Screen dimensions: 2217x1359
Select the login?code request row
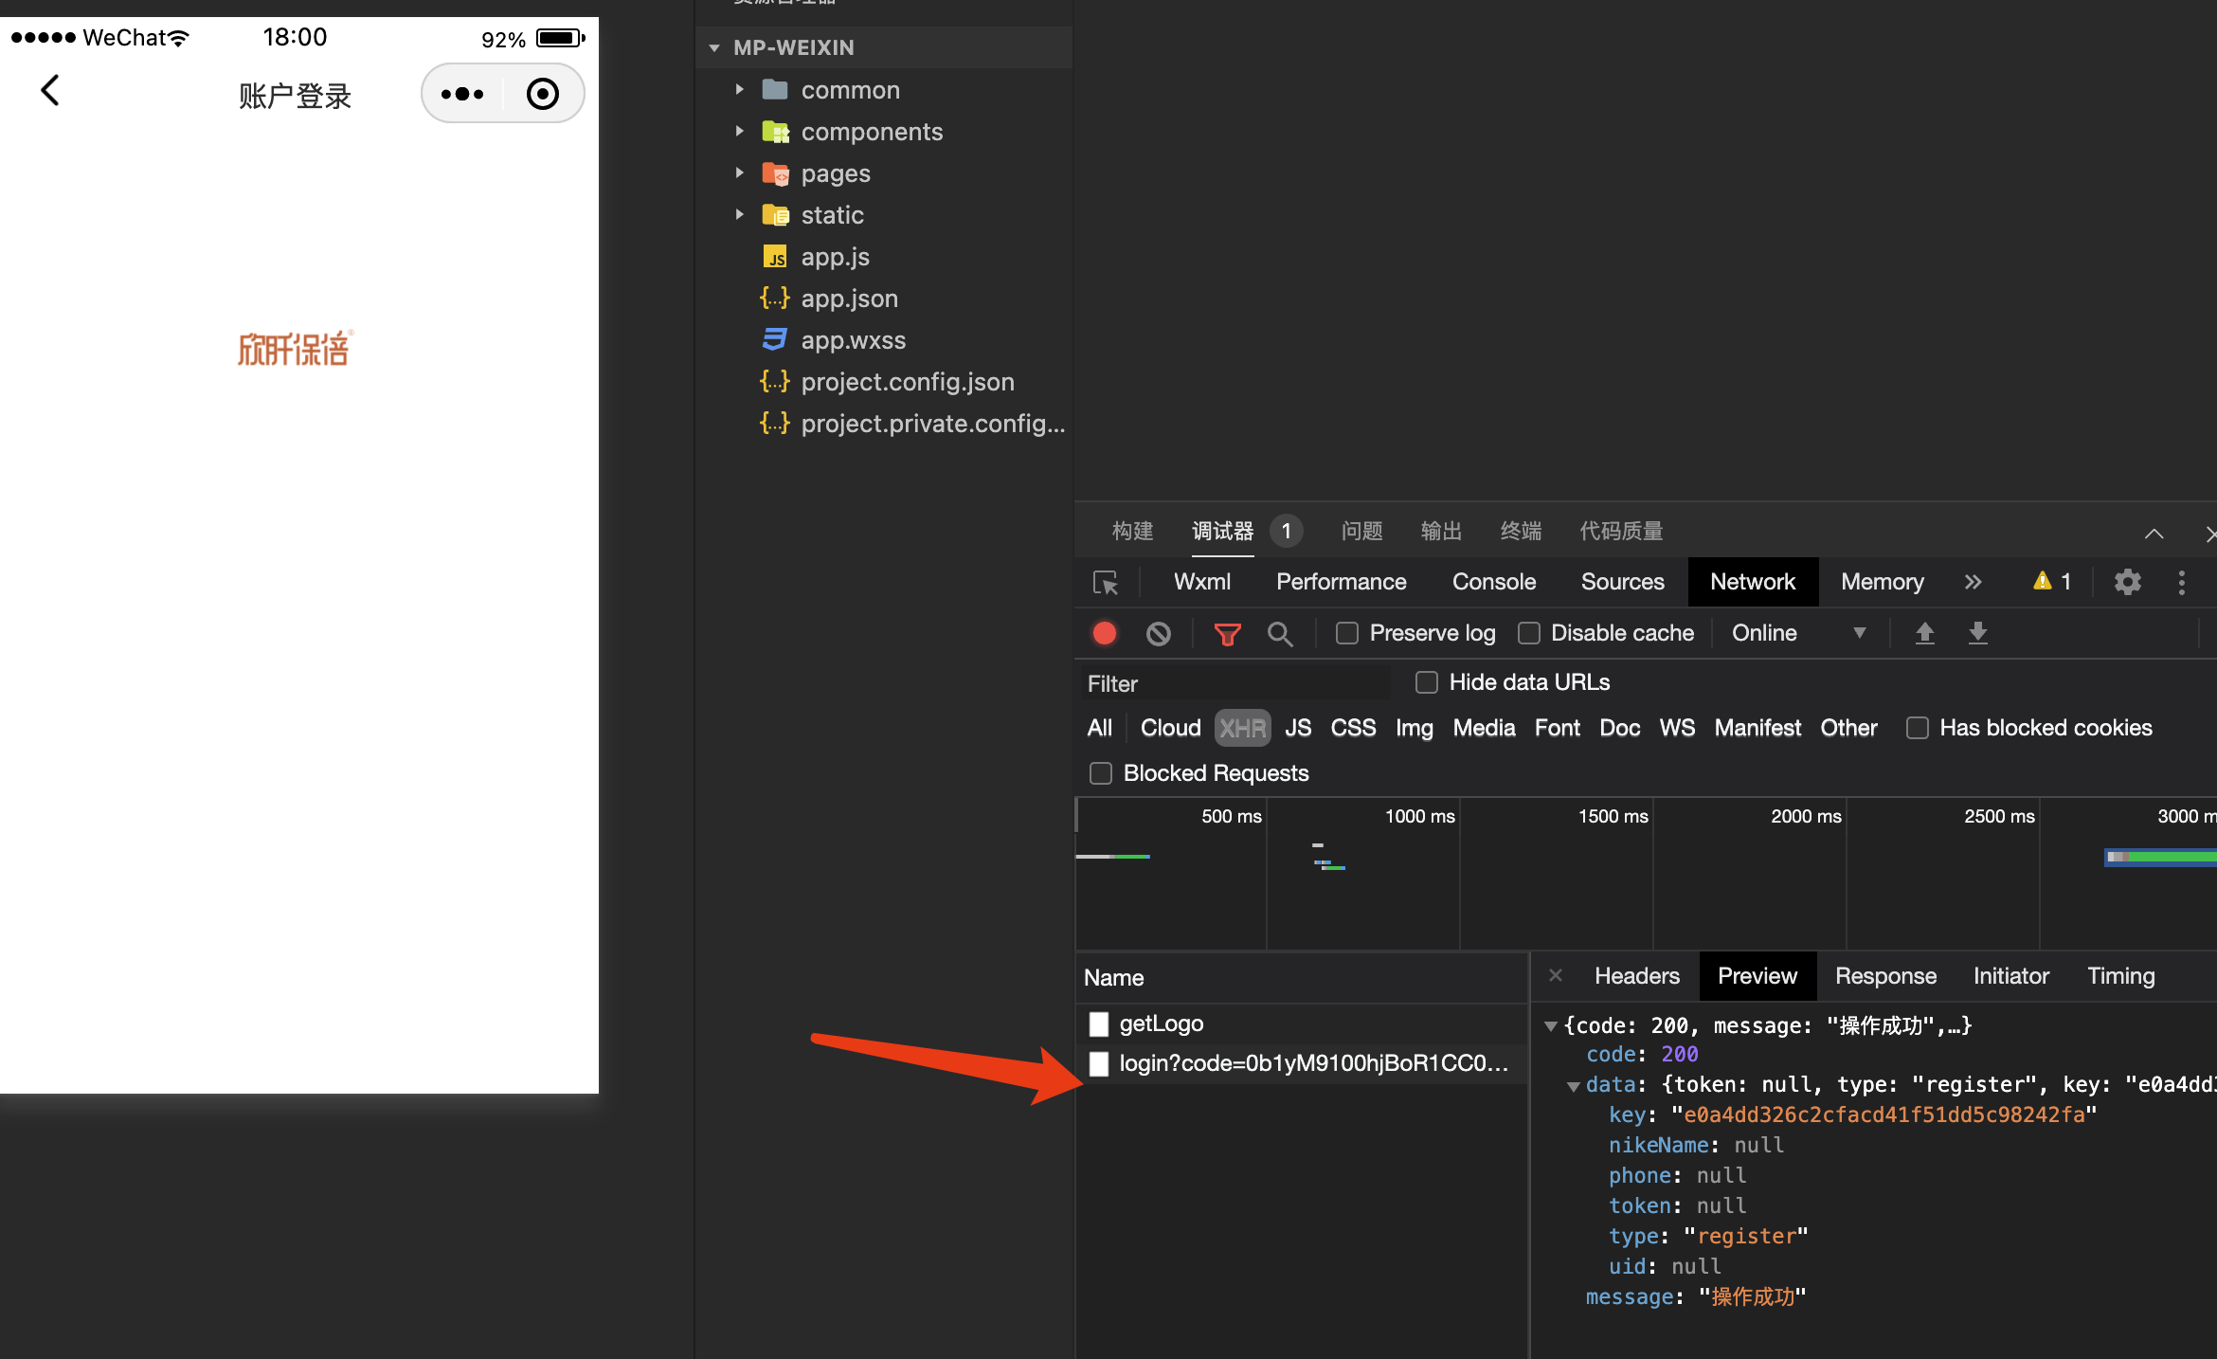point(1301,1063)
